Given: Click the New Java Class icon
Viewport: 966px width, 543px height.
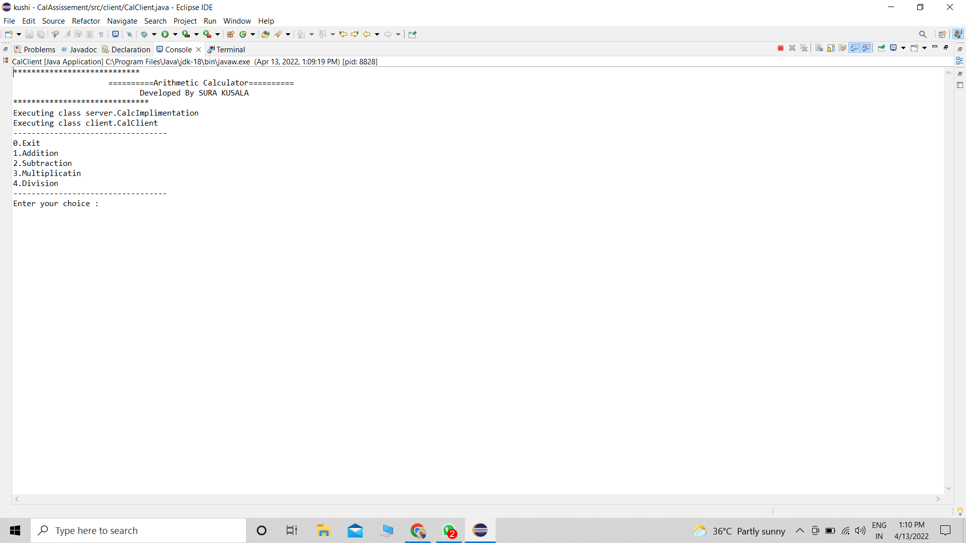Looking at the screenshot, I should point(243,34).
